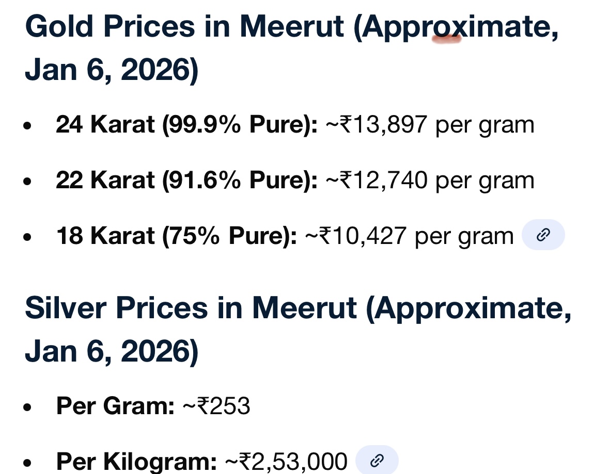This screenshot has height=474, width=609.
Task: Select the 22 Karat (91.6% Pure) label
Action: [186, 181]
